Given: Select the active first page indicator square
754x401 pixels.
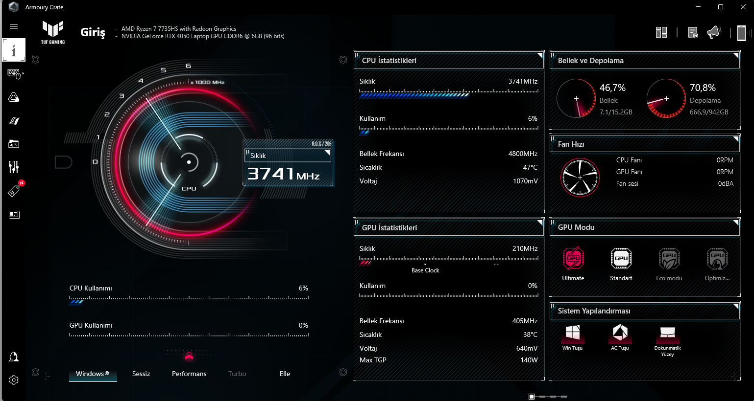Looking at the screenshot, I should [x=532, y=397].
